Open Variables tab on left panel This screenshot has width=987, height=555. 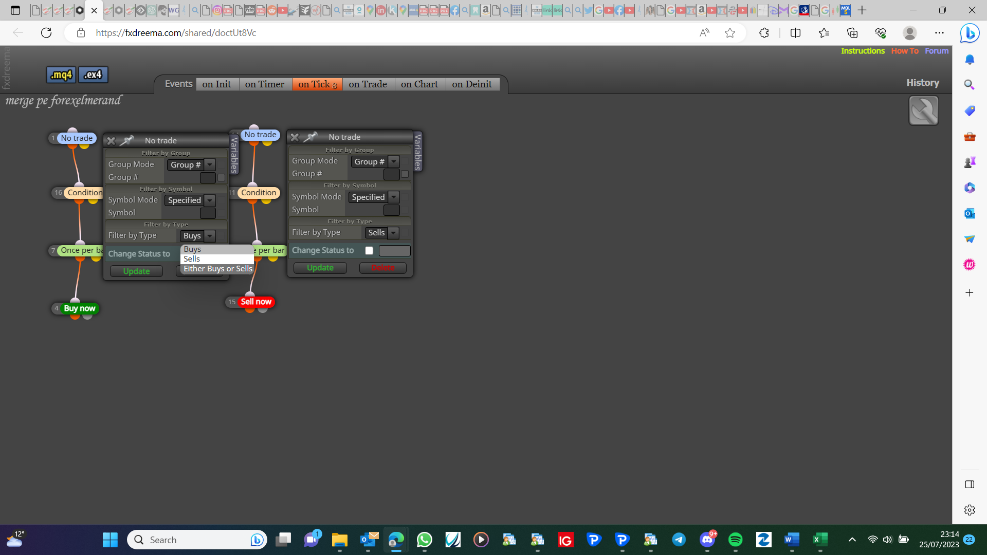tap(234, 154)
